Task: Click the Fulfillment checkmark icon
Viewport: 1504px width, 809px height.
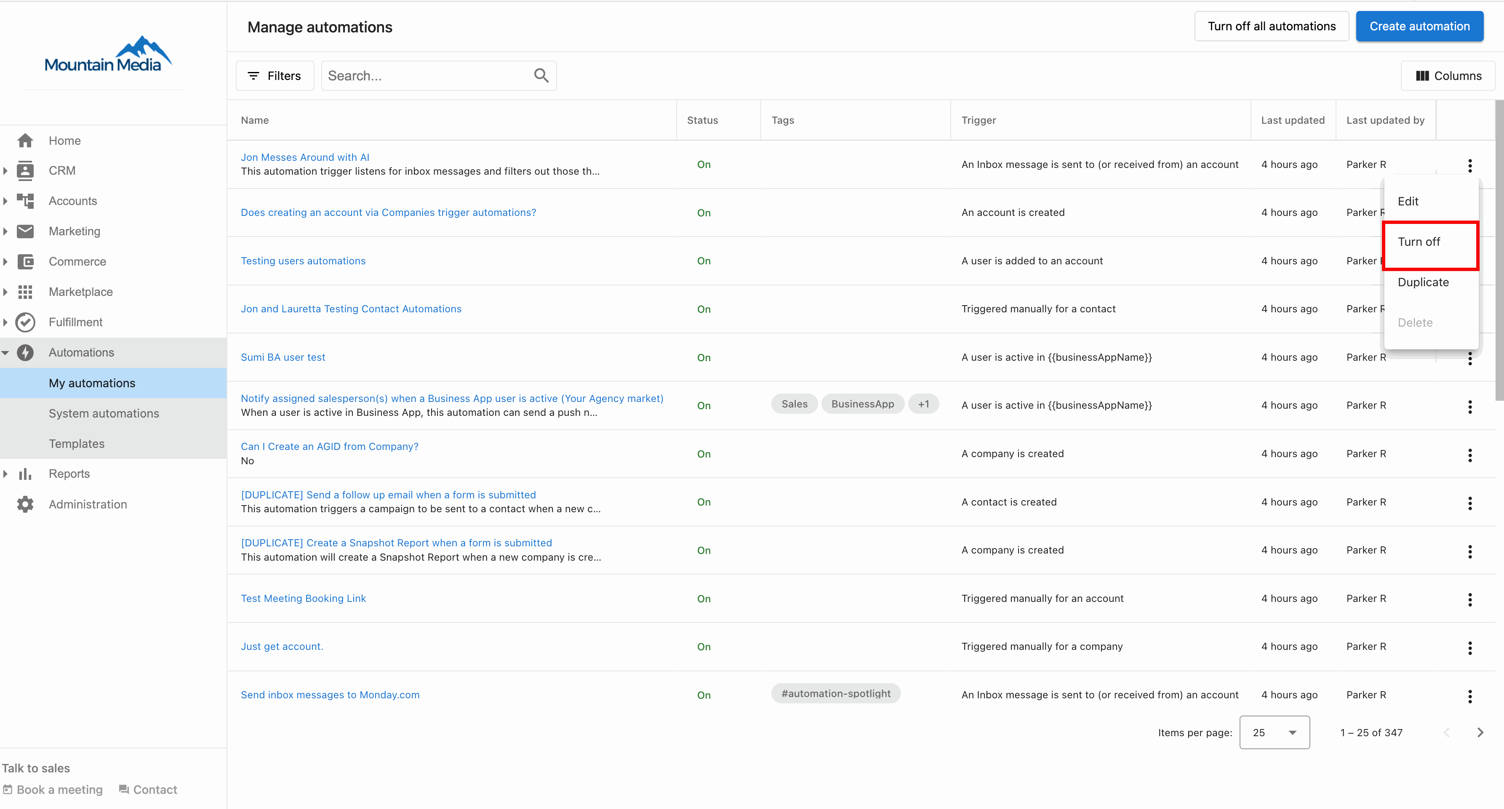Action: 25,322
